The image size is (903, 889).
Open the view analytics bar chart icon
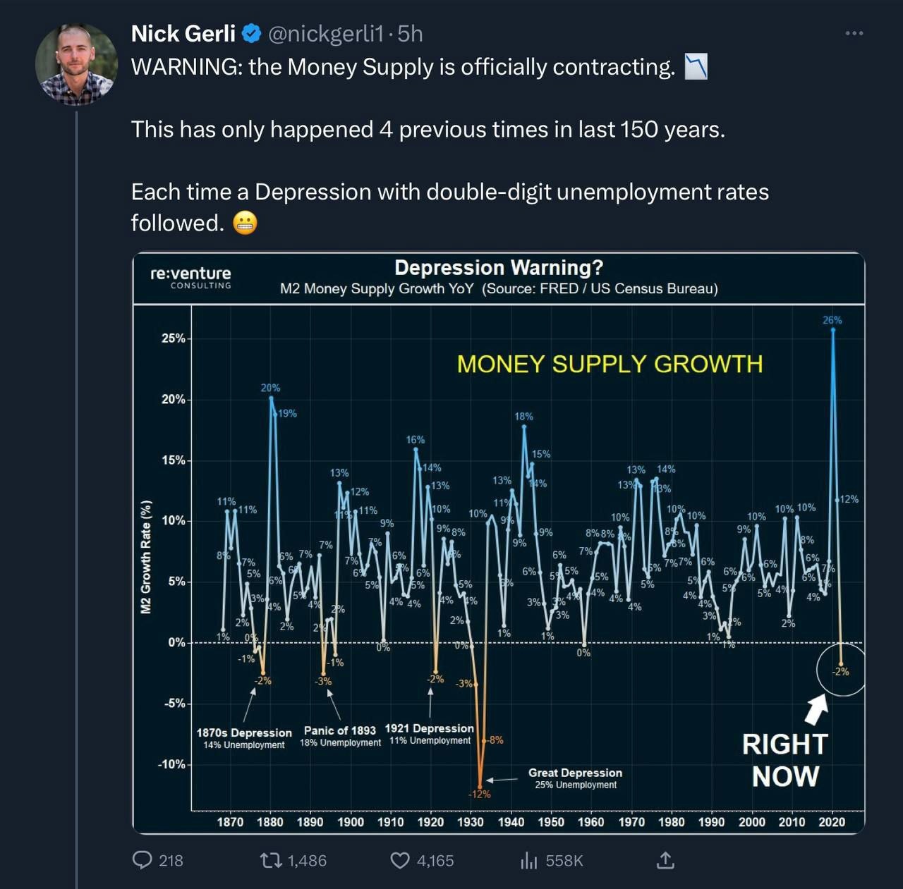pyautogui.click(x=529, y=860)
